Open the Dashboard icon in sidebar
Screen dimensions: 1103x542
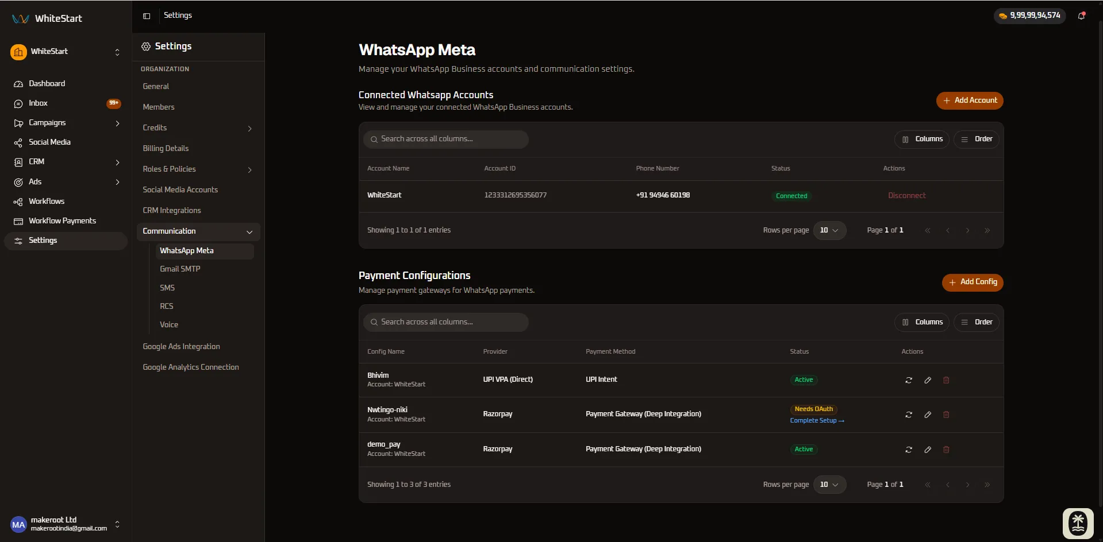pos(18,84)
